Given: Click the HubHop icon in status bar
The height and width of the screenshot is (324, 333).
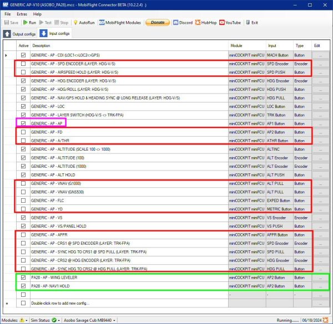Looking at the screenshot, I should 325,320.
